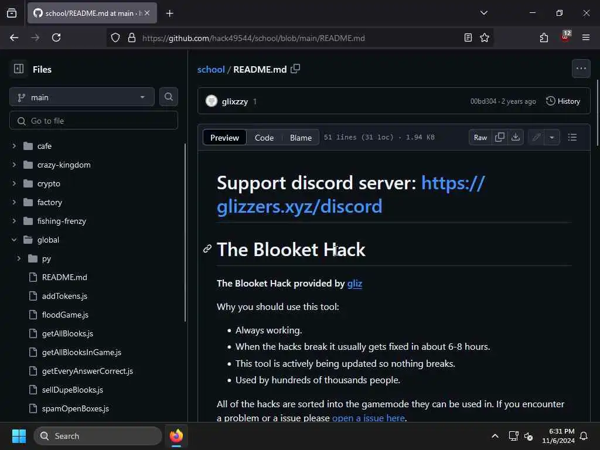Image resolution: width=600 pixels, height=450 pixels.
Task: Open commit 00bd304
Action: 483,101
